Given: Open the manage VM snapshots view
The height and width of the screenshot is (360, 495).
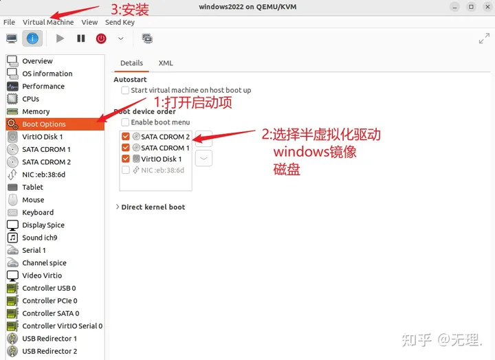Looking at the screenshot, I should [x=147, y=38].
